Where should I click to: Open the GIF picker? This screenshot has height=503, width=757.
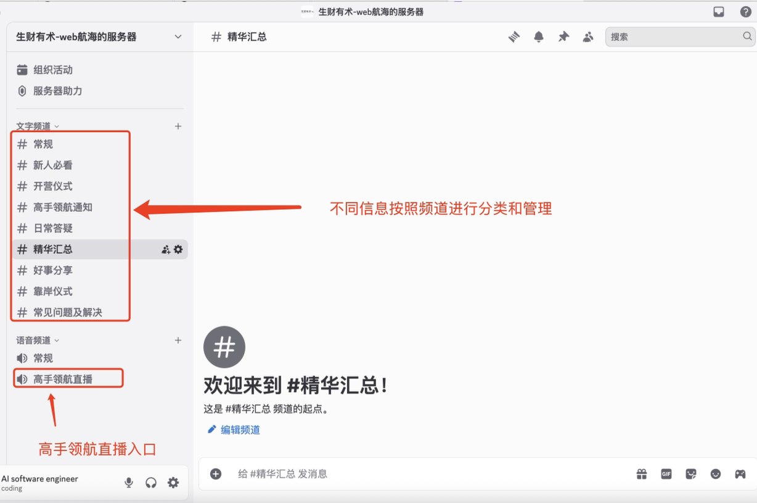coord(666,474)
